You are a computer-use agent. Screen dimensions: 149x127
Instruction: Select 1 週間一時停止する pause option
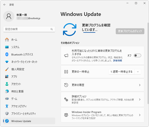pos(122,72)
